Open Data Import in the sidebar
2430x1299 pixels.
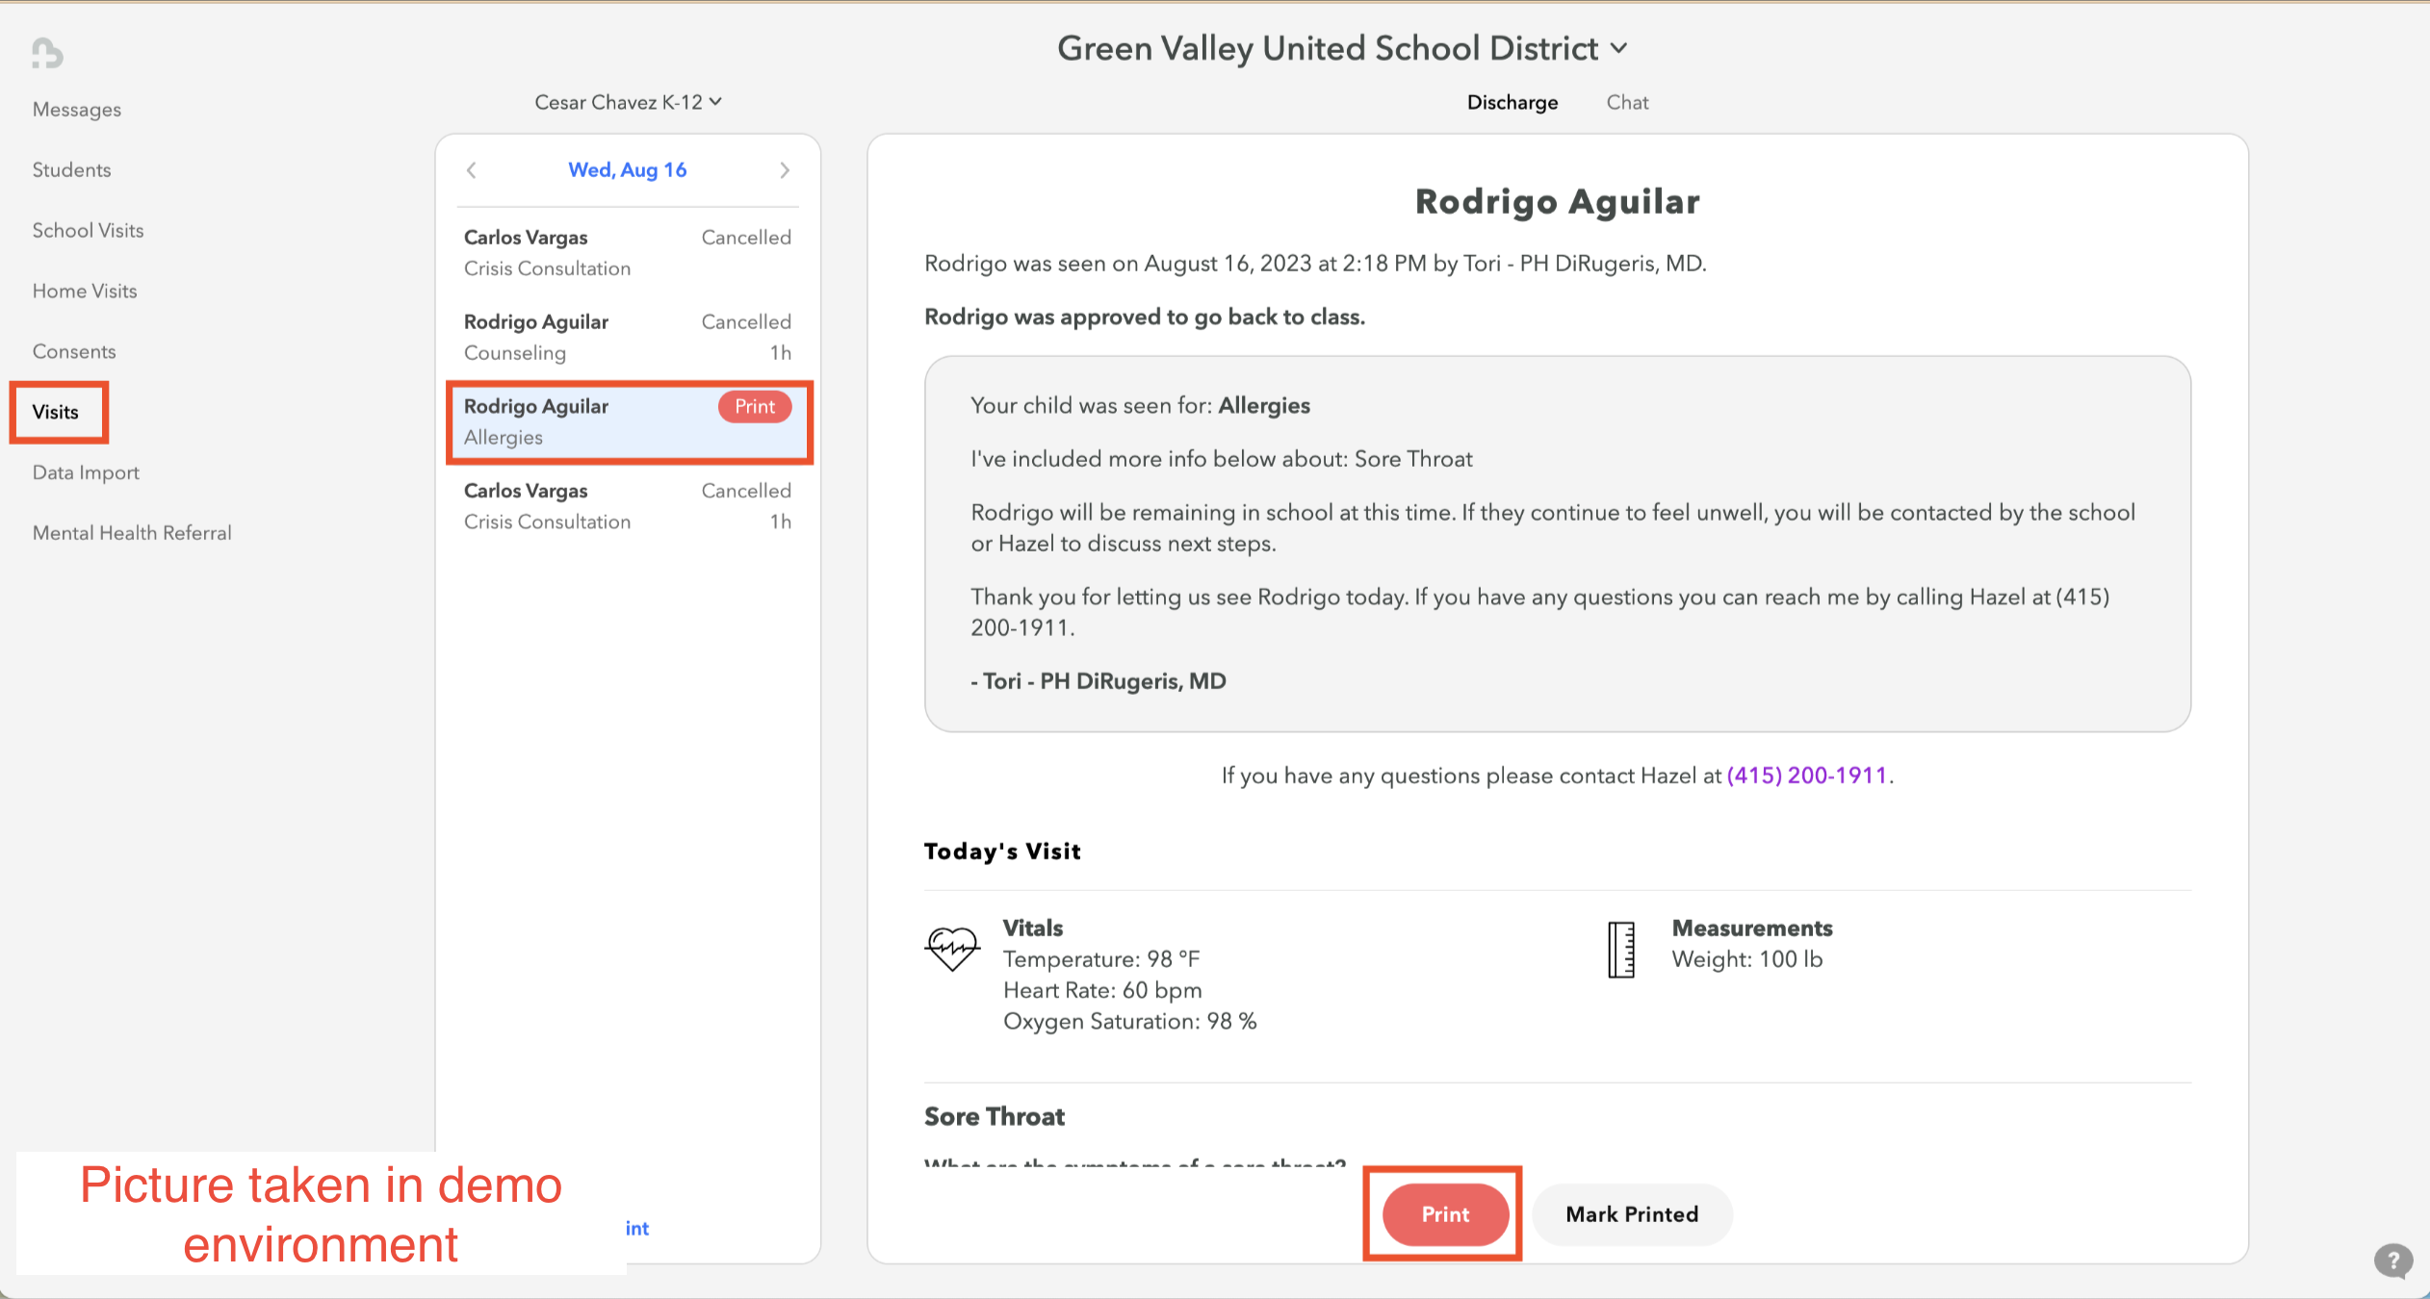click(86, 472)
